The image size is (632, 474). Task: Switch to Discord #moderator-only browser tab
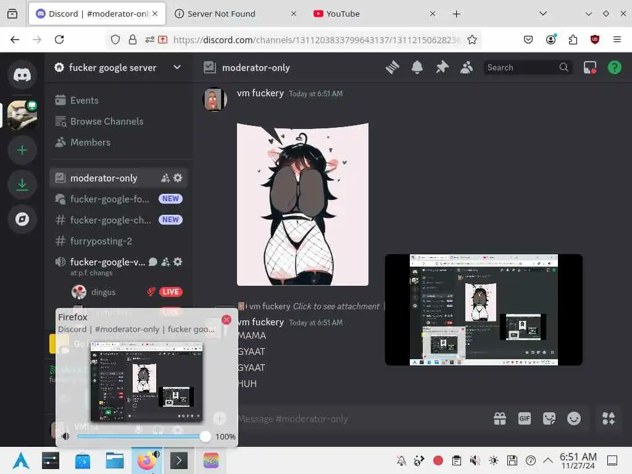[x=97, y=14]
